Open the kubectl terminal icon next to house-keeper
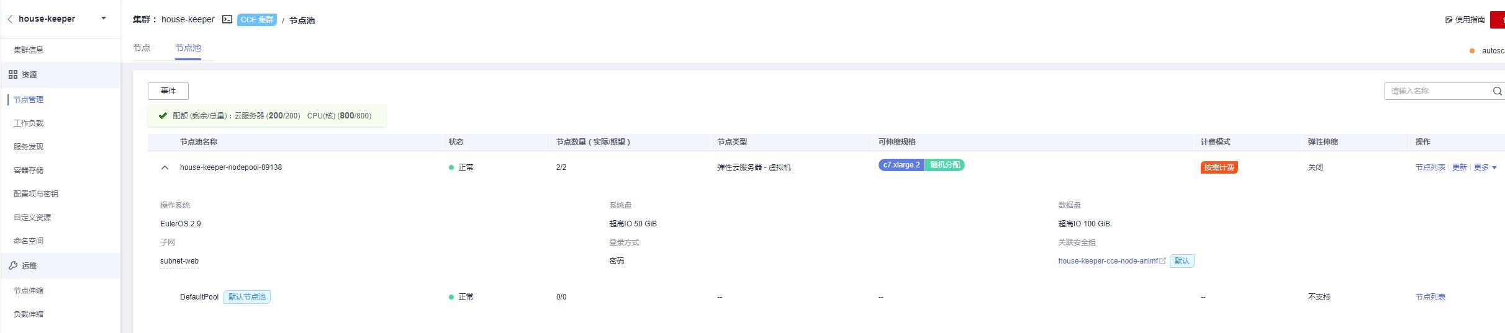The height and width of the screenshot is (333, 1505). tap(227, 20)
